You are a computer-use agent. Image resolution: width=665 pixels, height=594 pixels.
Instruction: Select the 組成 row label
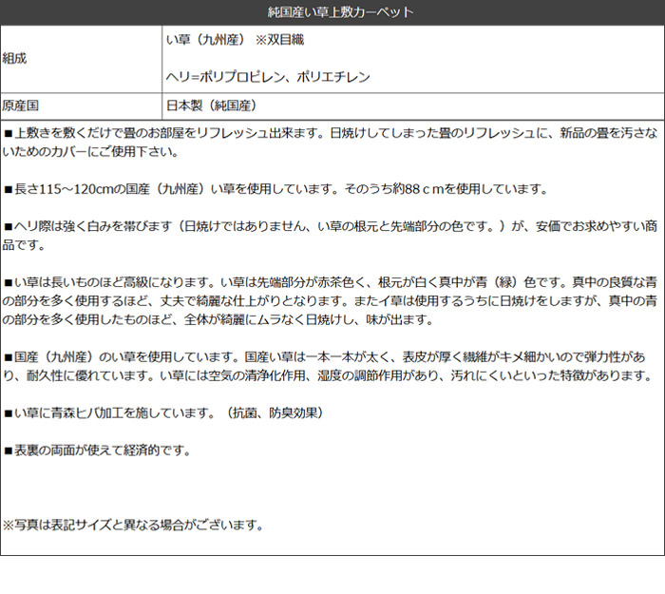14,58
